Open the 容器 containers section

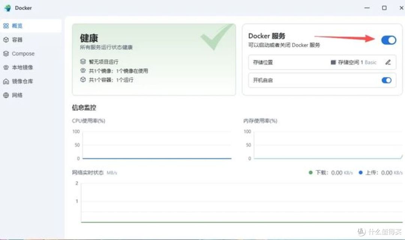(30, 40)
